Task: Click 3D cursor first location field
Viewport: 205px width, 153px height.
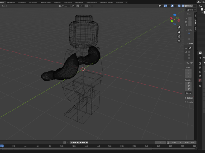Action: point(188,70)
